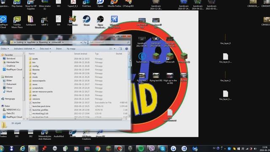270x152 pixels.
Task: Open the Ordna dropdown menu
Action: (5, 49)
